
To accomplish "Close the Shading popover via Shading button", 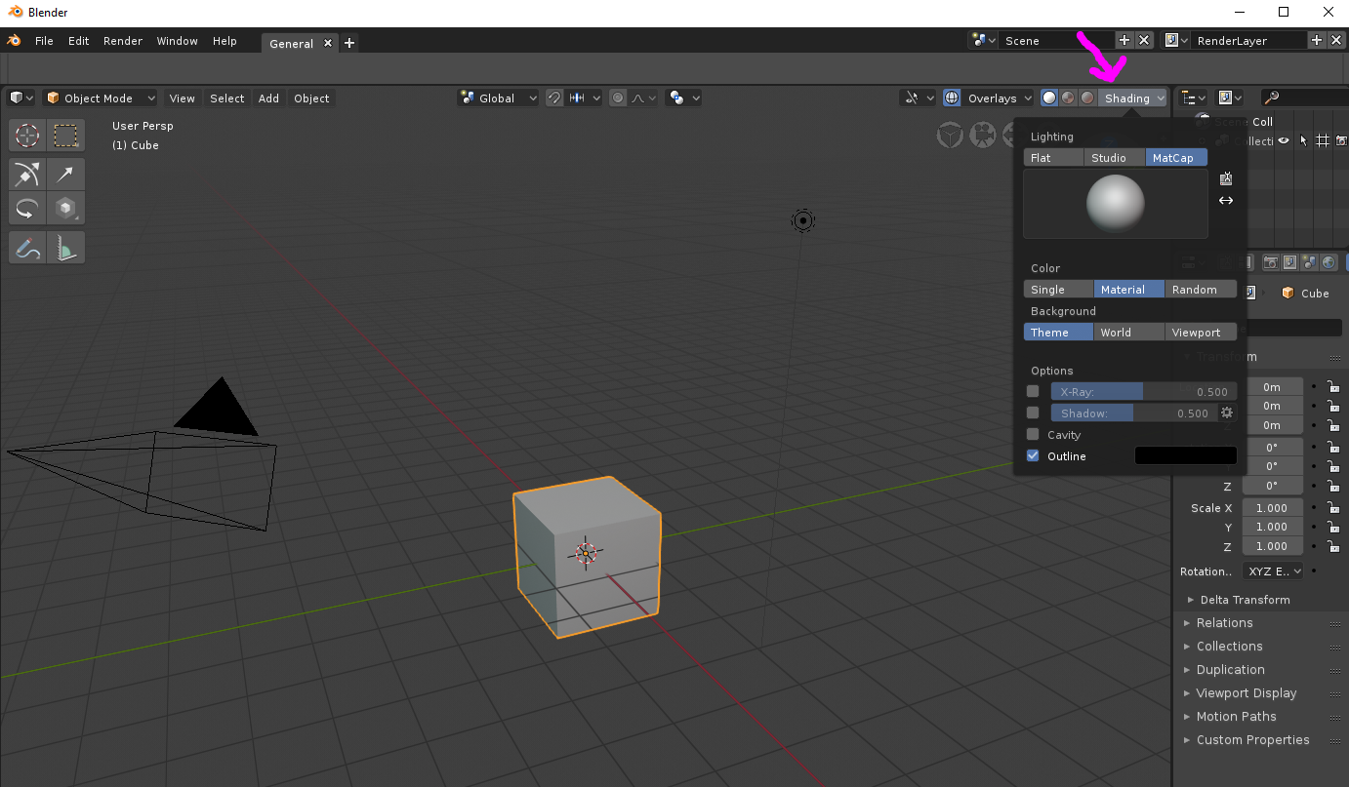I will (1133, 98).
